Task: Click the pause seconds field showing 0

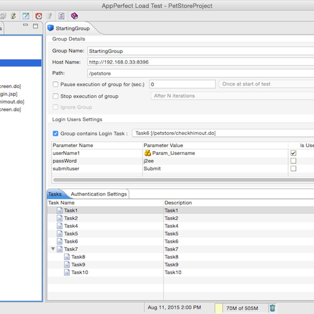Action: 182,84
